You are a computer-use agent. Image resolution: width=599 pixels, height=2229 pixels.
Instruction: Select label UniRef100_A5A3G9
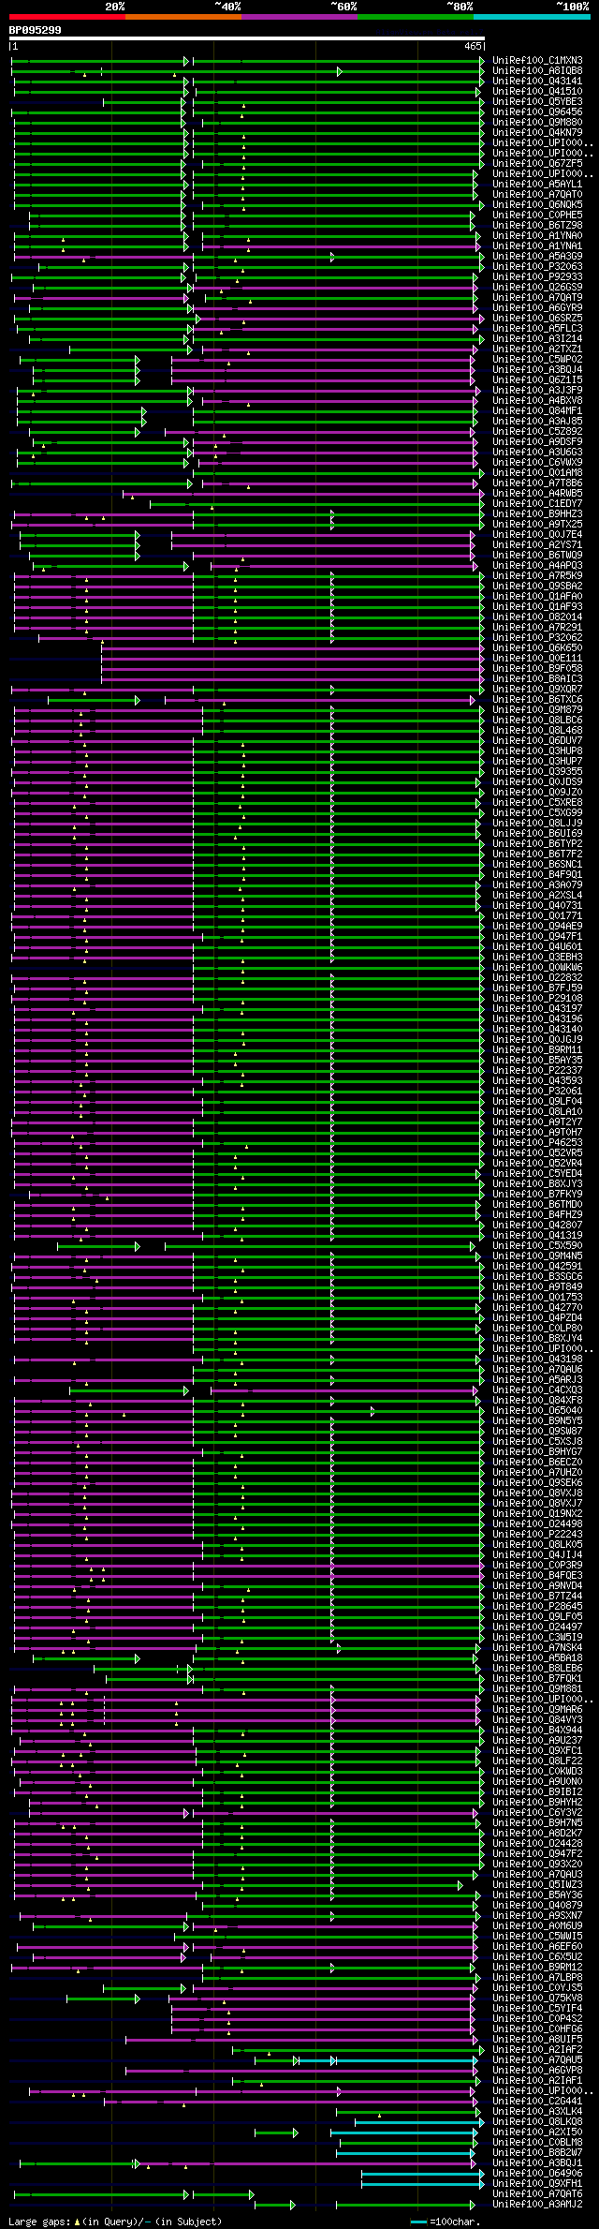(x=537, y=256)
